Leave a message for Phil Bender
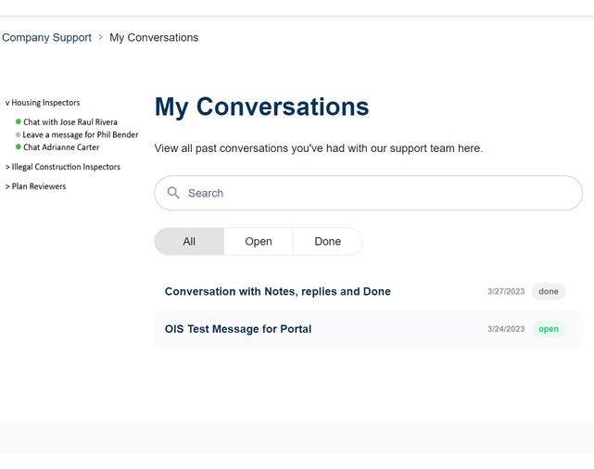The height and width of the screenshot is (469, 594). pos(81,134)
